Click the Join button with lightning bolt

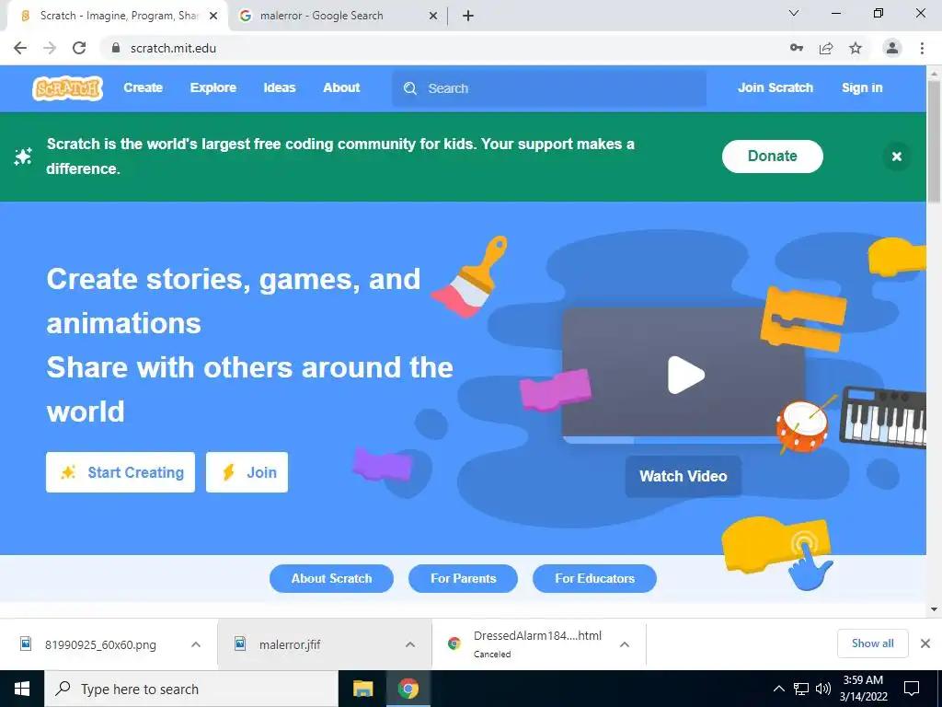[x=247, y=472]
